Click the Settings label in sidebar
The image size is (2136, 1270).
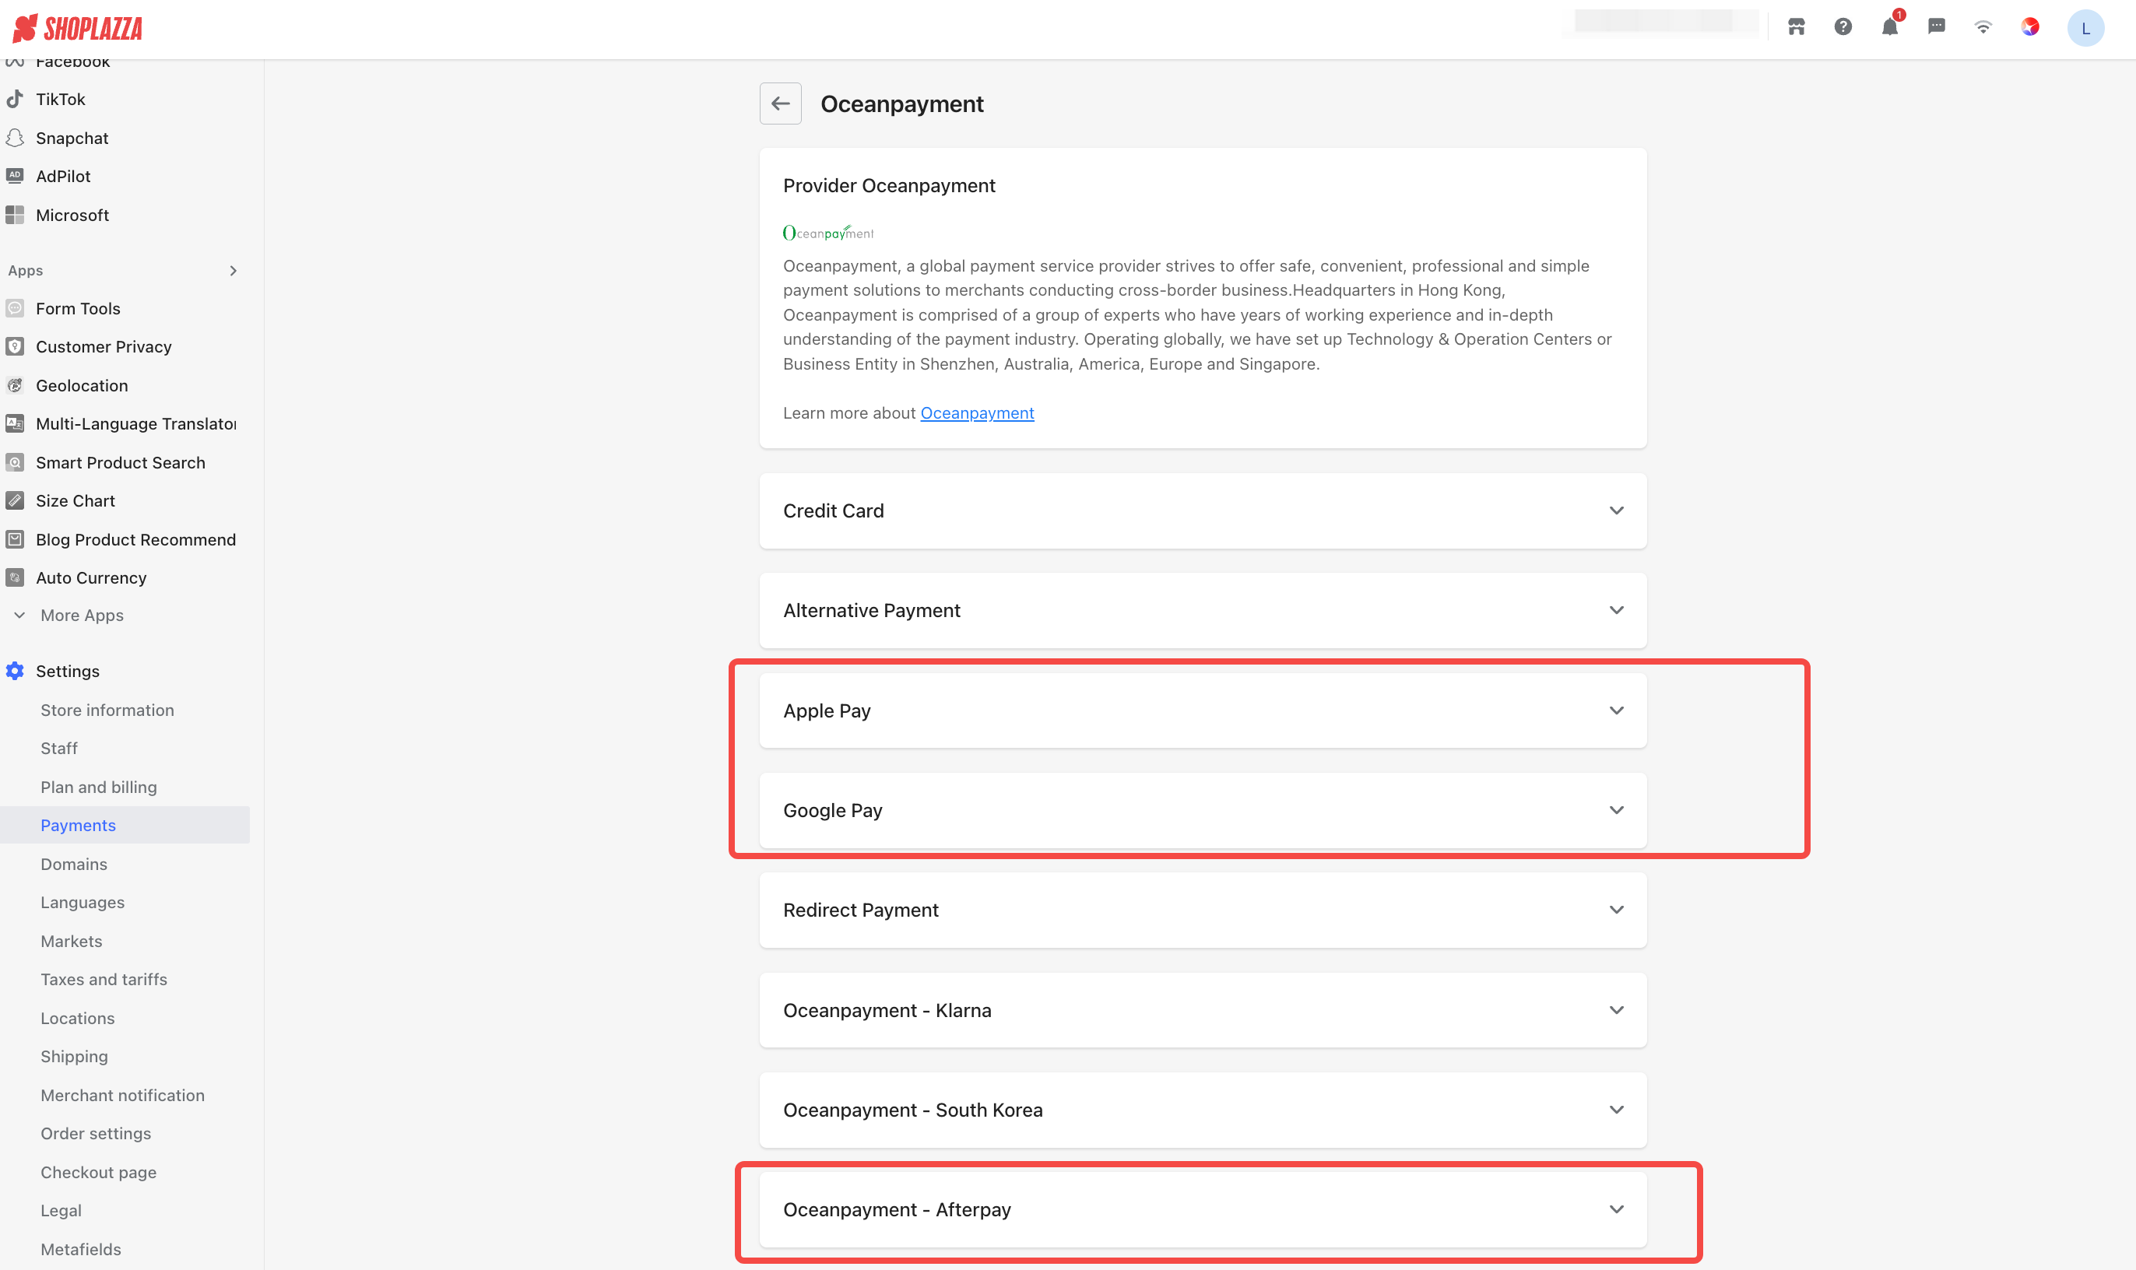68,671
